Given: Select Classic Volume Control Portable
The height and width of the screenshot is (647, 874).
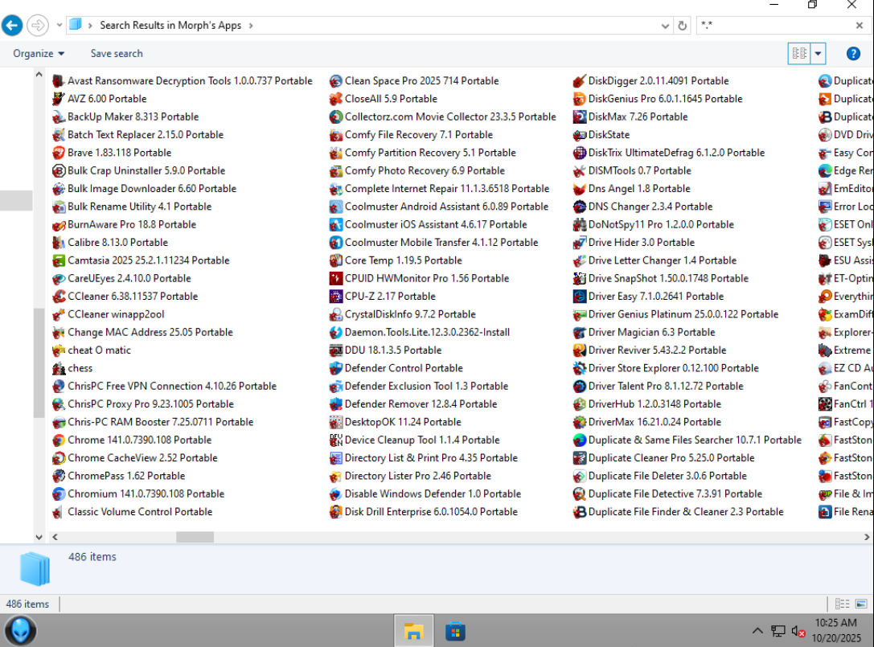Looking at the screenshot, I should (x=140, y=512).
